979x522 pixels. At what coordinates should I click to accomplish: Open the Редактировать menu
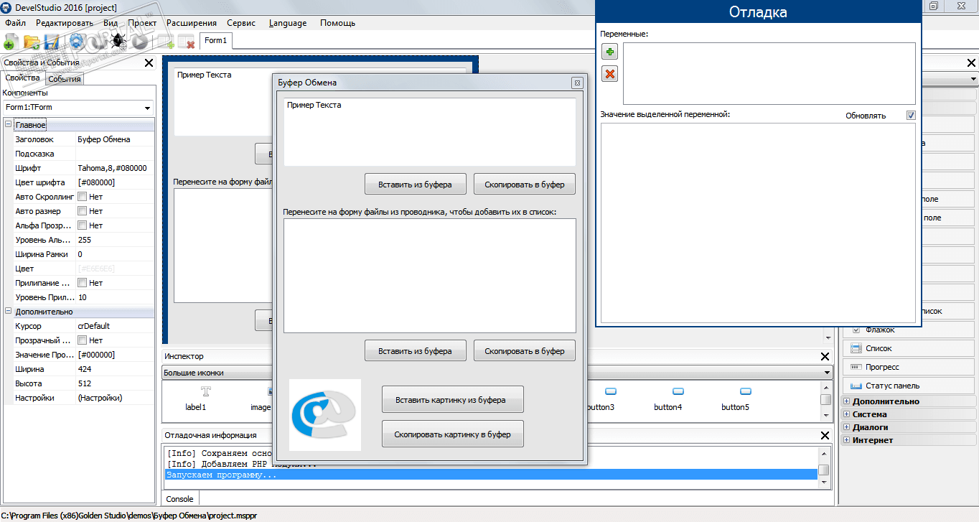tap(65, 23)
